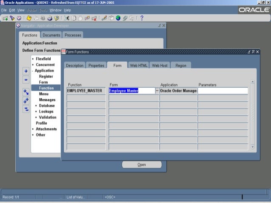Image resolution: width=271 pixels, height=203 pixels.
Task: Click the empty Parameters field for EMPLOYEE_MASTER
Action: [223, 91]
